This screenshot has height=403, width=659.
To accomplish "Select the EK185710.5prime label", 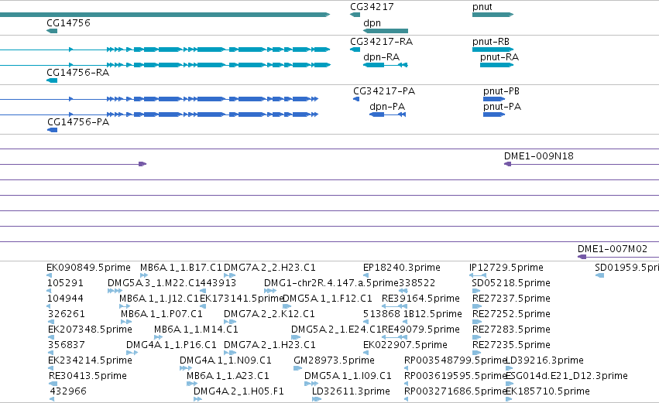I will (547, 391).
